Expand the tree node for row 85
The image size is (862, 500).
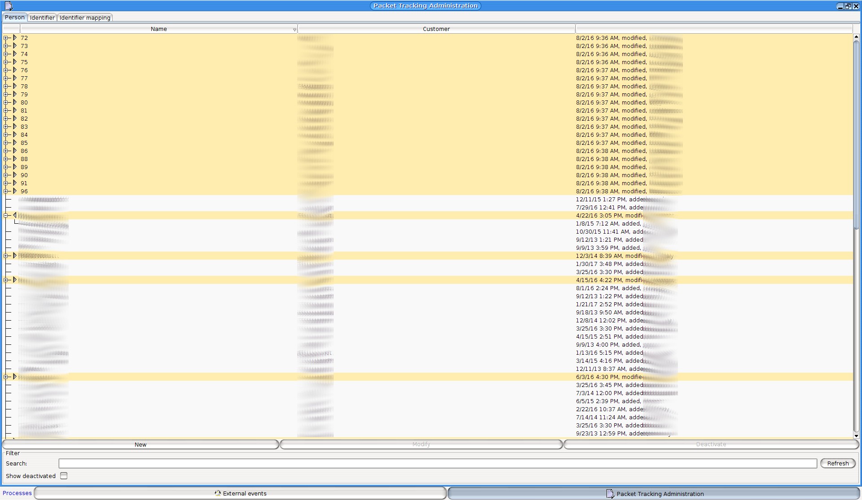6,143
